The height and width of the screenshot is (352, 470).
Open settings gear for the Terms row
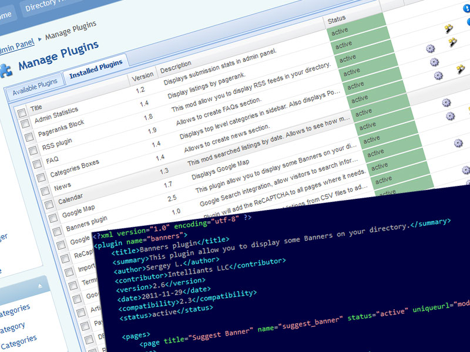(x=466, y=170)
